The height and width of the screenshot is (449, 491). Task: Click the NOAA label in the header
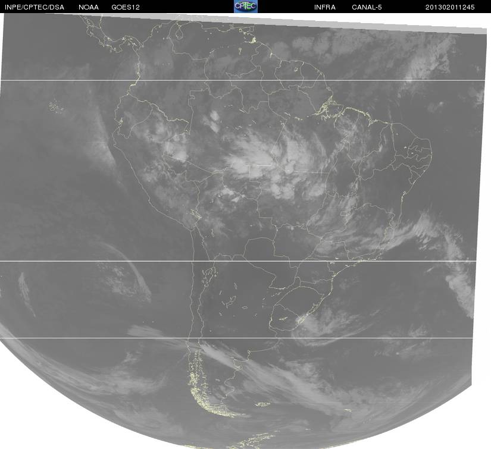point(89,7)
